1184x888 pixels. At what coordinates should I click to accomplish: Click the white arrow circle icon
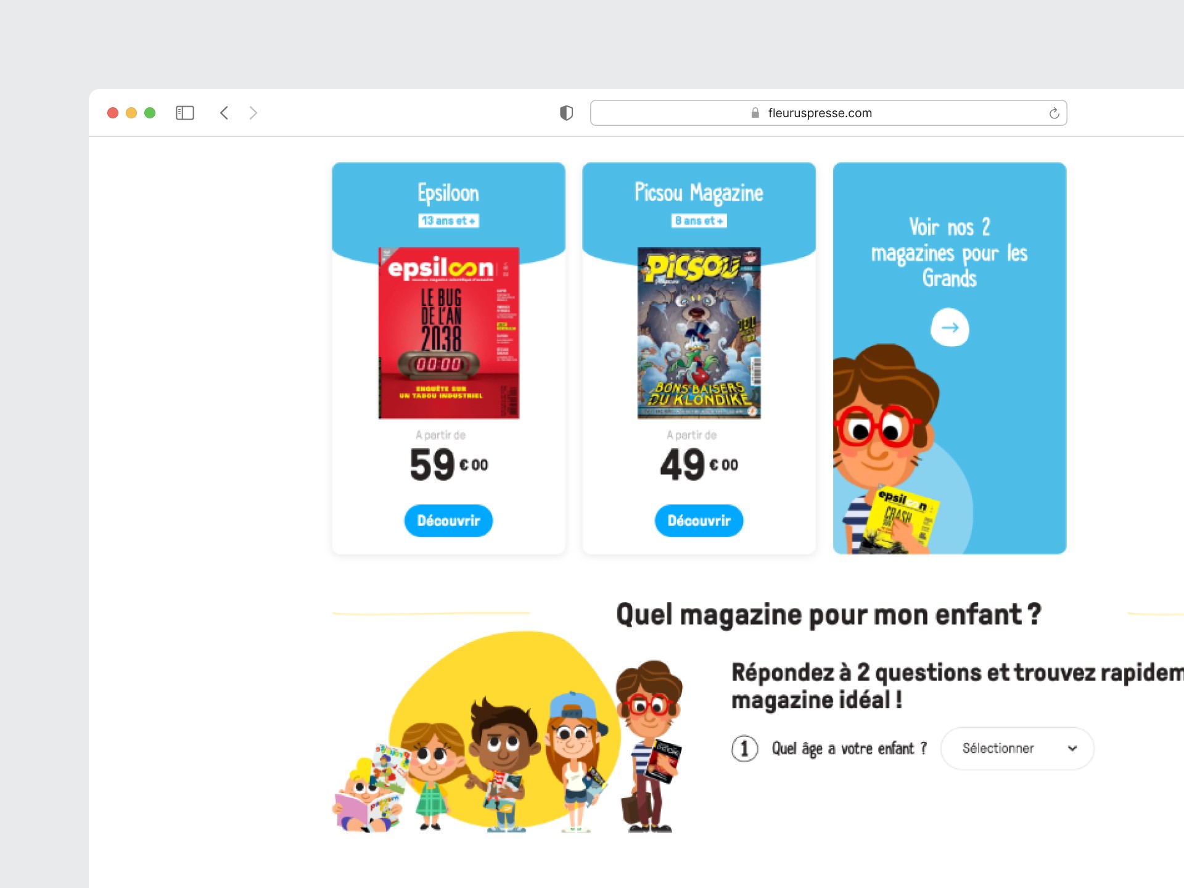(x=950, y=327)
